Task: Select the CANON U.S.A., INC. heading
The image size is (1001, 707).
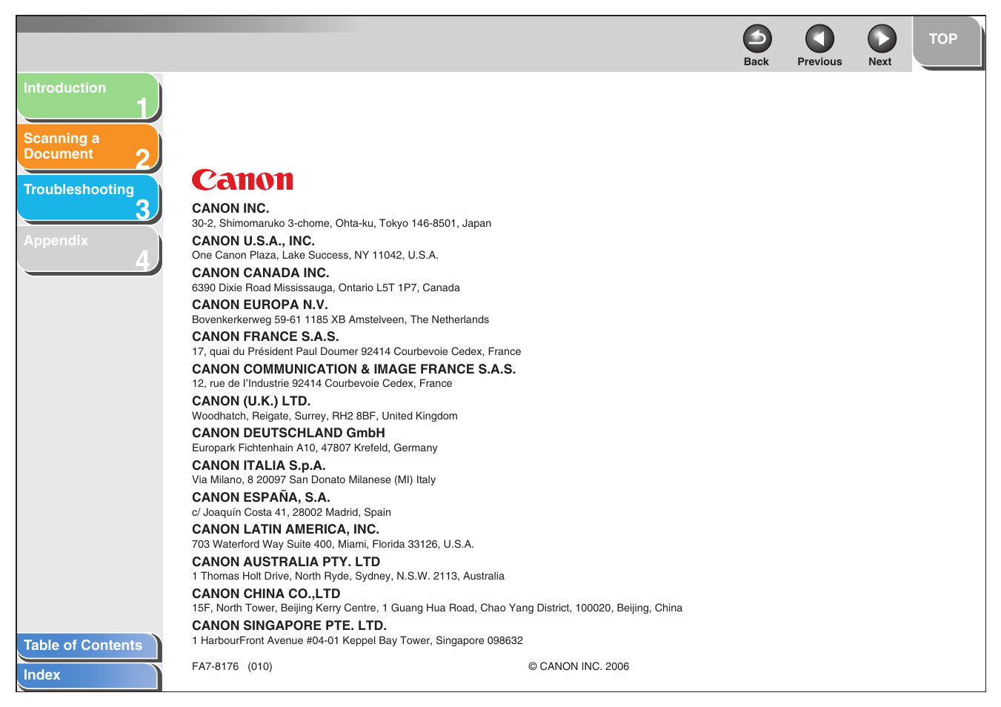Action: point(253,241)
